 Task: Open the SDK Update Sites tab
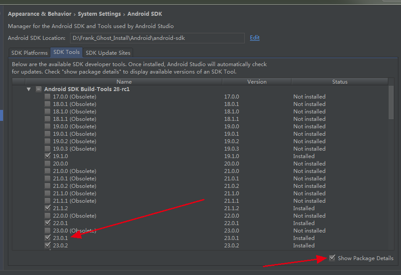108,53
